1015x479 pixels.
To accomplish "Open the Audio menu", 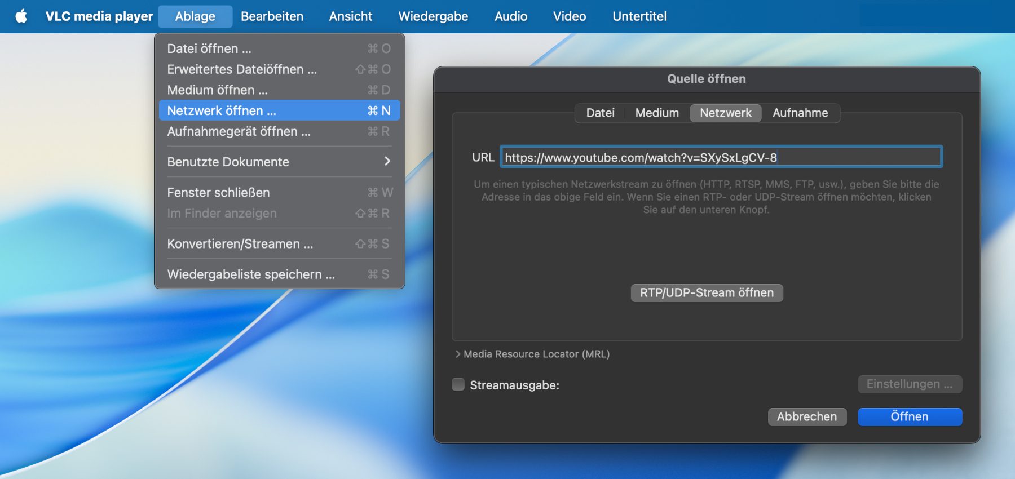I will point(510,16).
